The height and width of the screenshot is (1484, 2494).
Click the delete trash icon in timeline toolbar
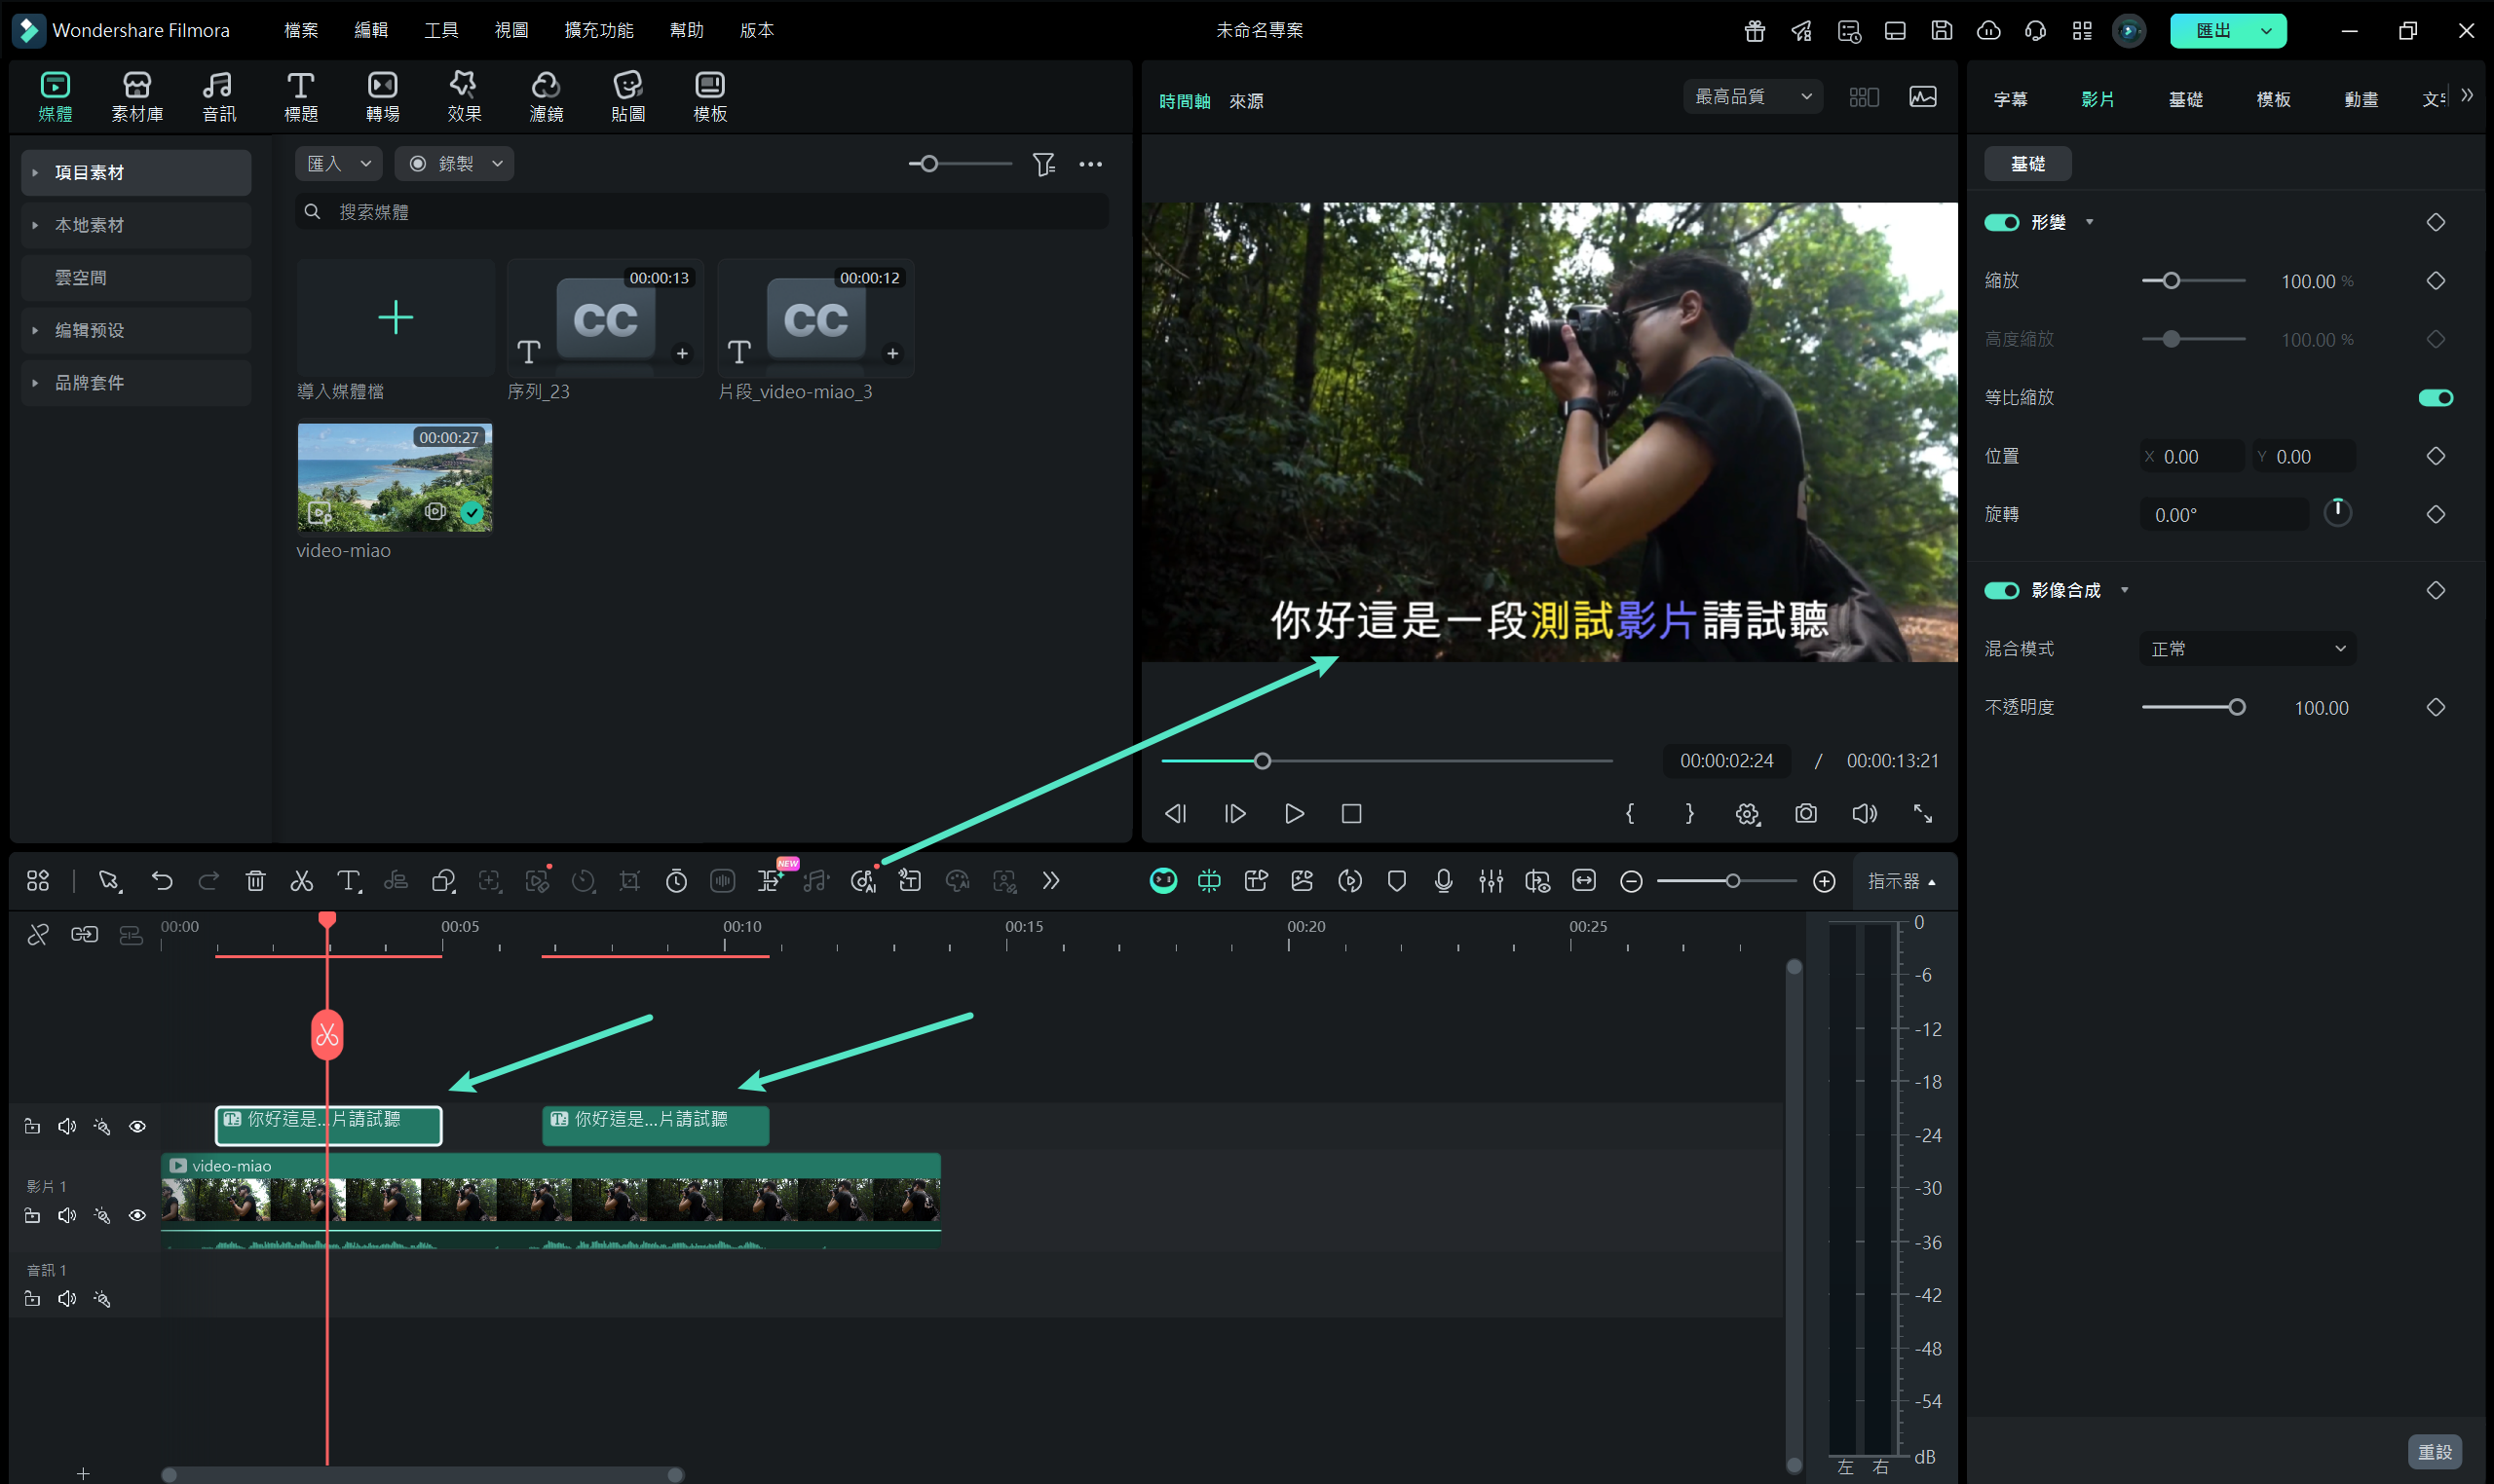pos(255,881)
